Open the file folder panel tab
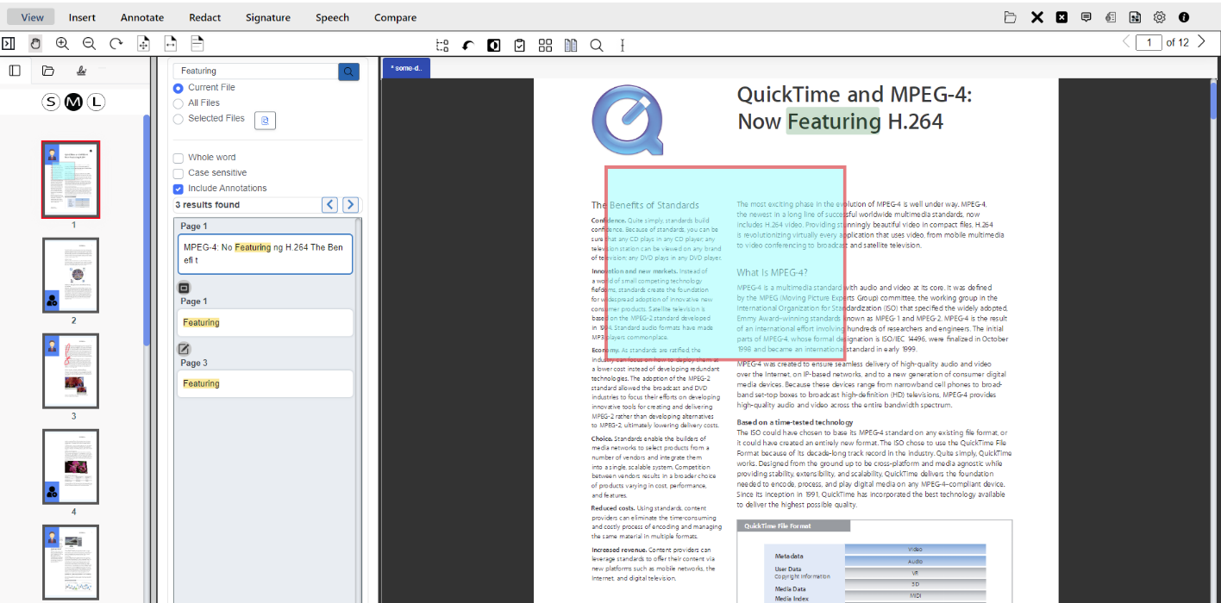Screen dimensions: 1221x603 (48, 71)
